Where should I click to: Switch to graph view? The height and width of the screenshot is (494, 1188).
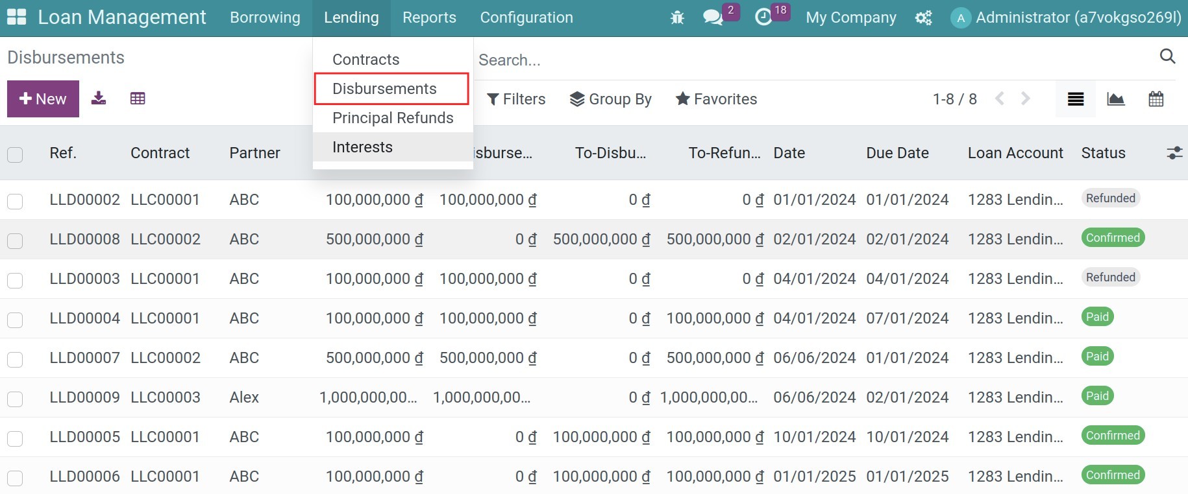1116,99
